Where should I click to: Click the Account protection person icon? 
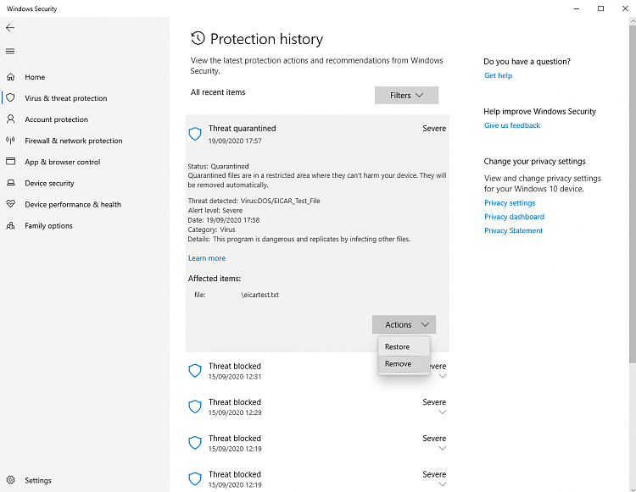pyautogui.click(x=10, y=119)
